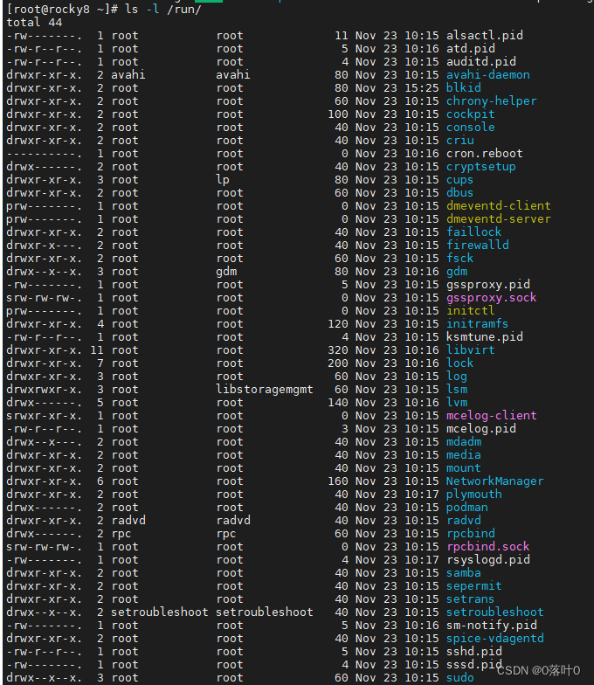Click the log directory name
The height and width of the screenshot is (685, 594).
(456, 376)
